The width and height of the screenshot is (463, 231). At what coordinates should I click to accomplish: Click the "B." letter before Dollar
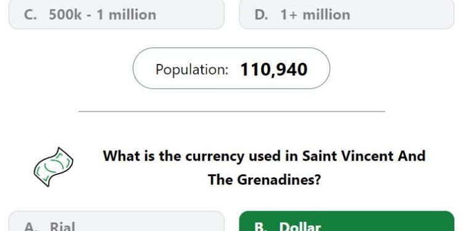[261, 227]
